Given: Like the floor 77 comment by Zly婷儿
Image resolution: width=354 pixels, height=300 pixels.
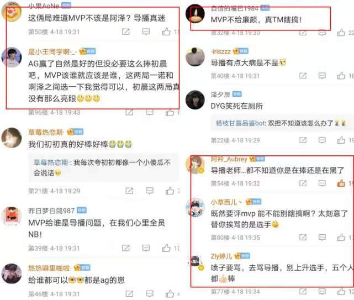Looking at the screenshot, I should [x=341, y=291].
